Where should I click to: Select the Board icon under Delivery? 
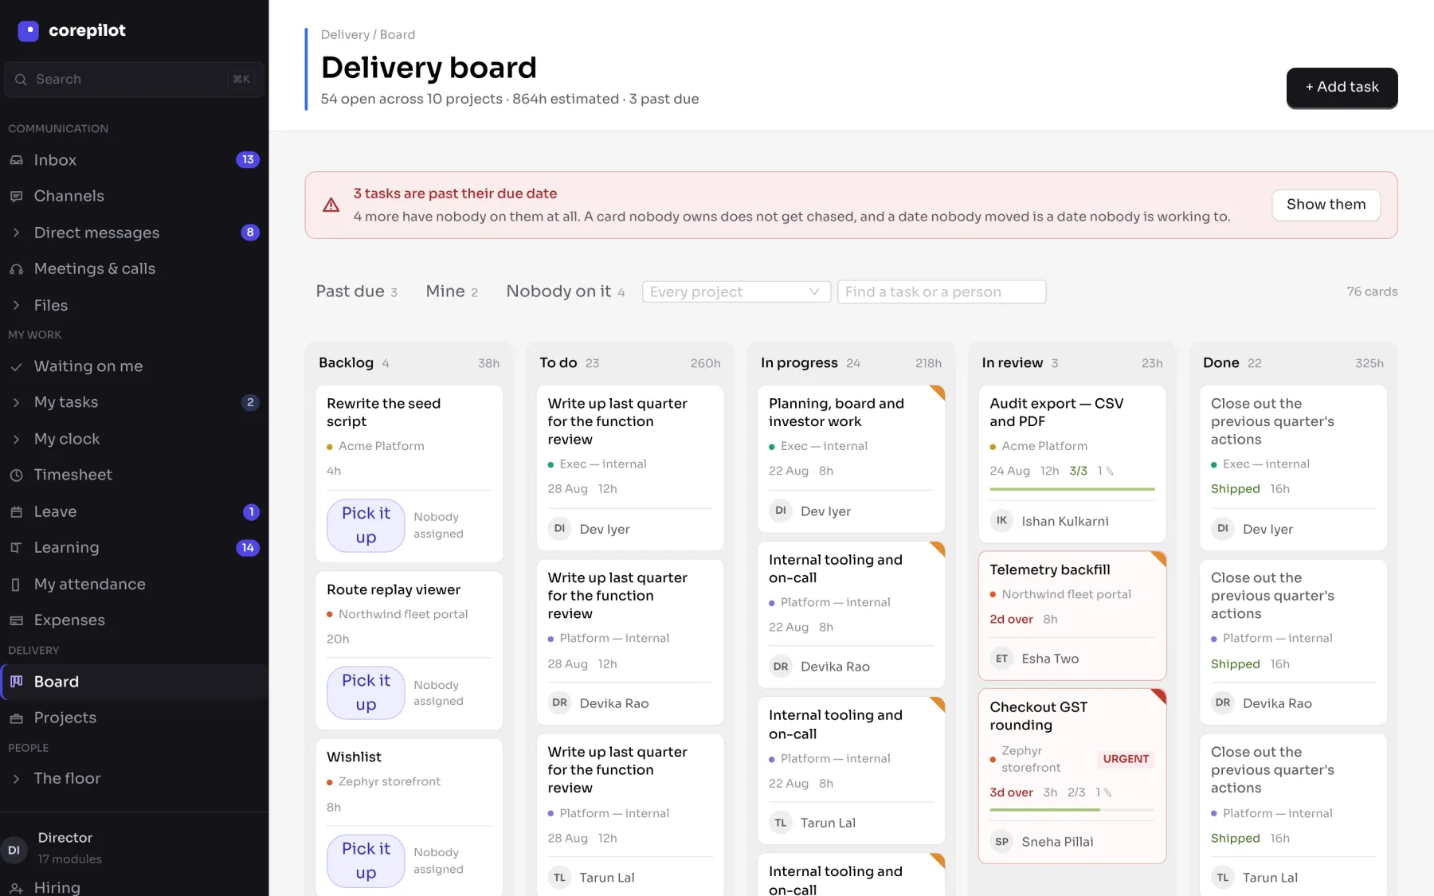tap(16, 682)
